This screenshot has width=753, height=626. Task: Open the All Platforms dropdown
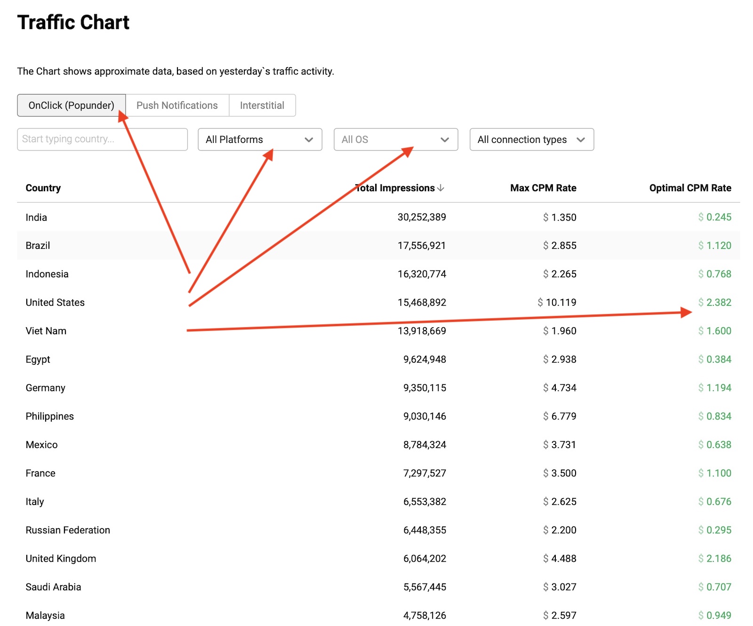coord(260,140)
